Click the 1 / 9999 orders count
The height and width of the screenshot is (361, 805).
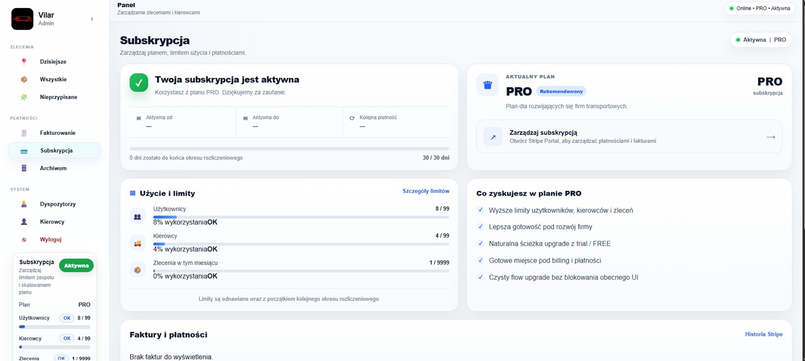coord(439,263)
